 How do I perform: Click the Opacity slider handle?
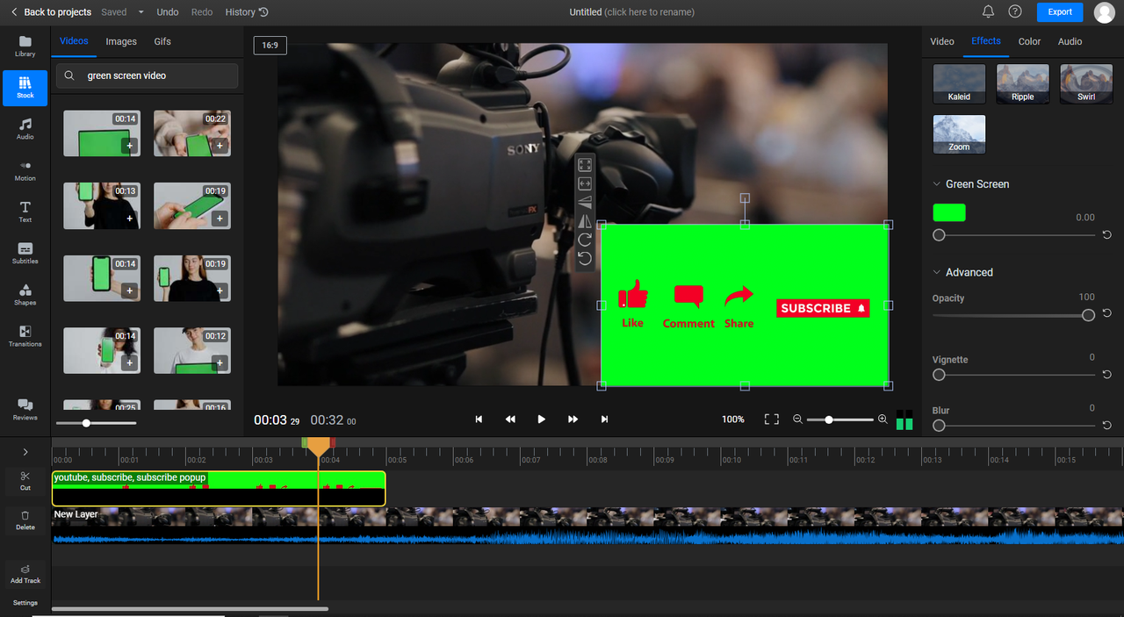coord(1089,315)
